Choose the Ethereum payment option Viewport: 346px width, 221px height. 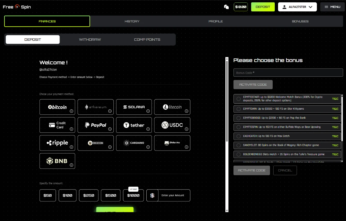click(x=95, y=107)
